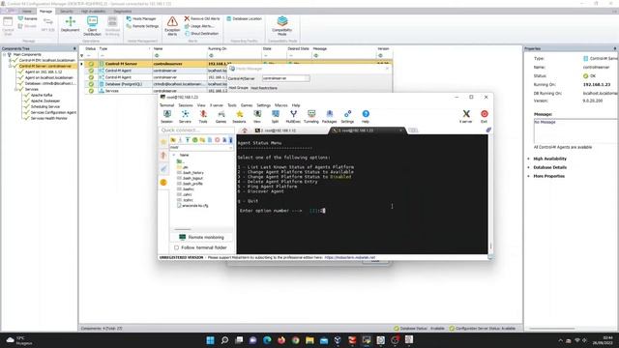Click Usage Alerts in ribbon
Screen dimensions: 619x348
coord(199,26)
